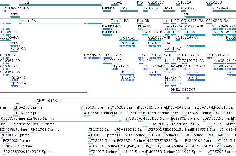This screenshot has height=156, width=236.
Task: Click the RH51761.5prime EST label
Action: (x=45, y=130)
